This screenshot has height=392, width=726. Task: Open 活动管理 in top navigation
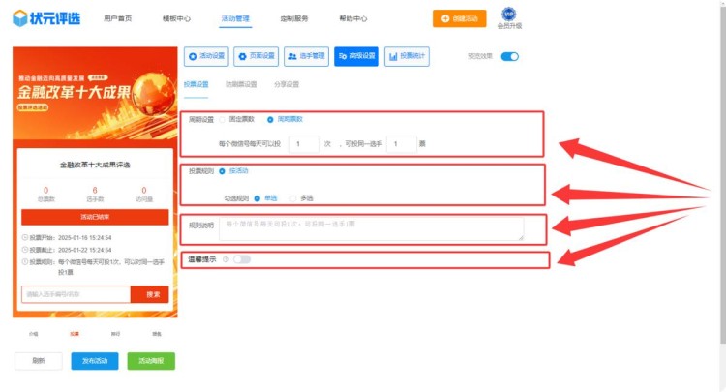pyautogui.click(x=235, y=18)
